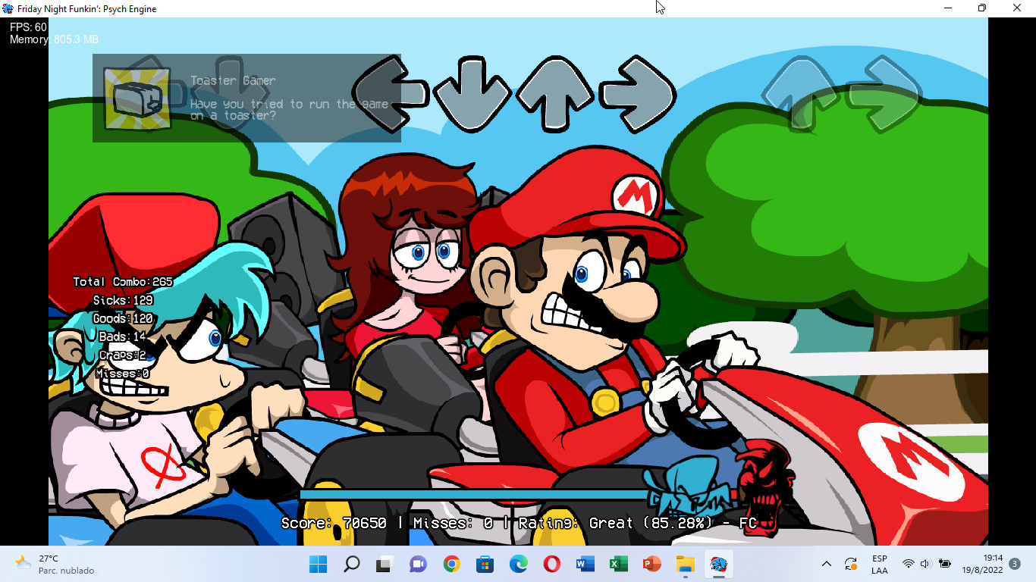1036x582 pixels.
Task: Open taskbar Search
Action: pyautogui.click(x=352, y=564)
